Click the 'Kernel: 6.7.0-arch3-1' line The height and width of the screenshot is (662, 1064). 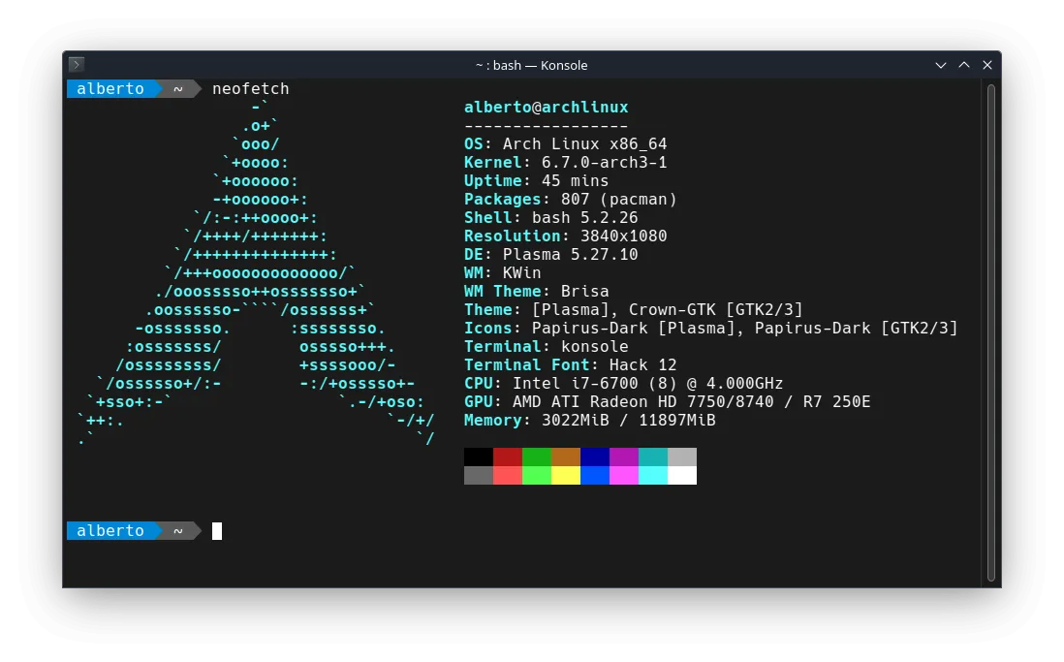click(x=565, y=162)
